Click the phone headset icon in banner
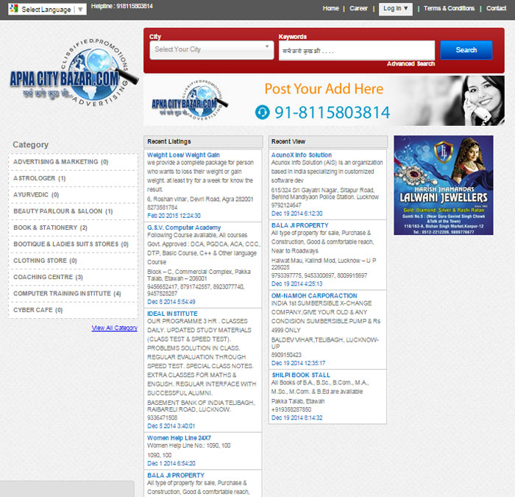Viewport: 515px width, 497px height. (x=262, y=112)
